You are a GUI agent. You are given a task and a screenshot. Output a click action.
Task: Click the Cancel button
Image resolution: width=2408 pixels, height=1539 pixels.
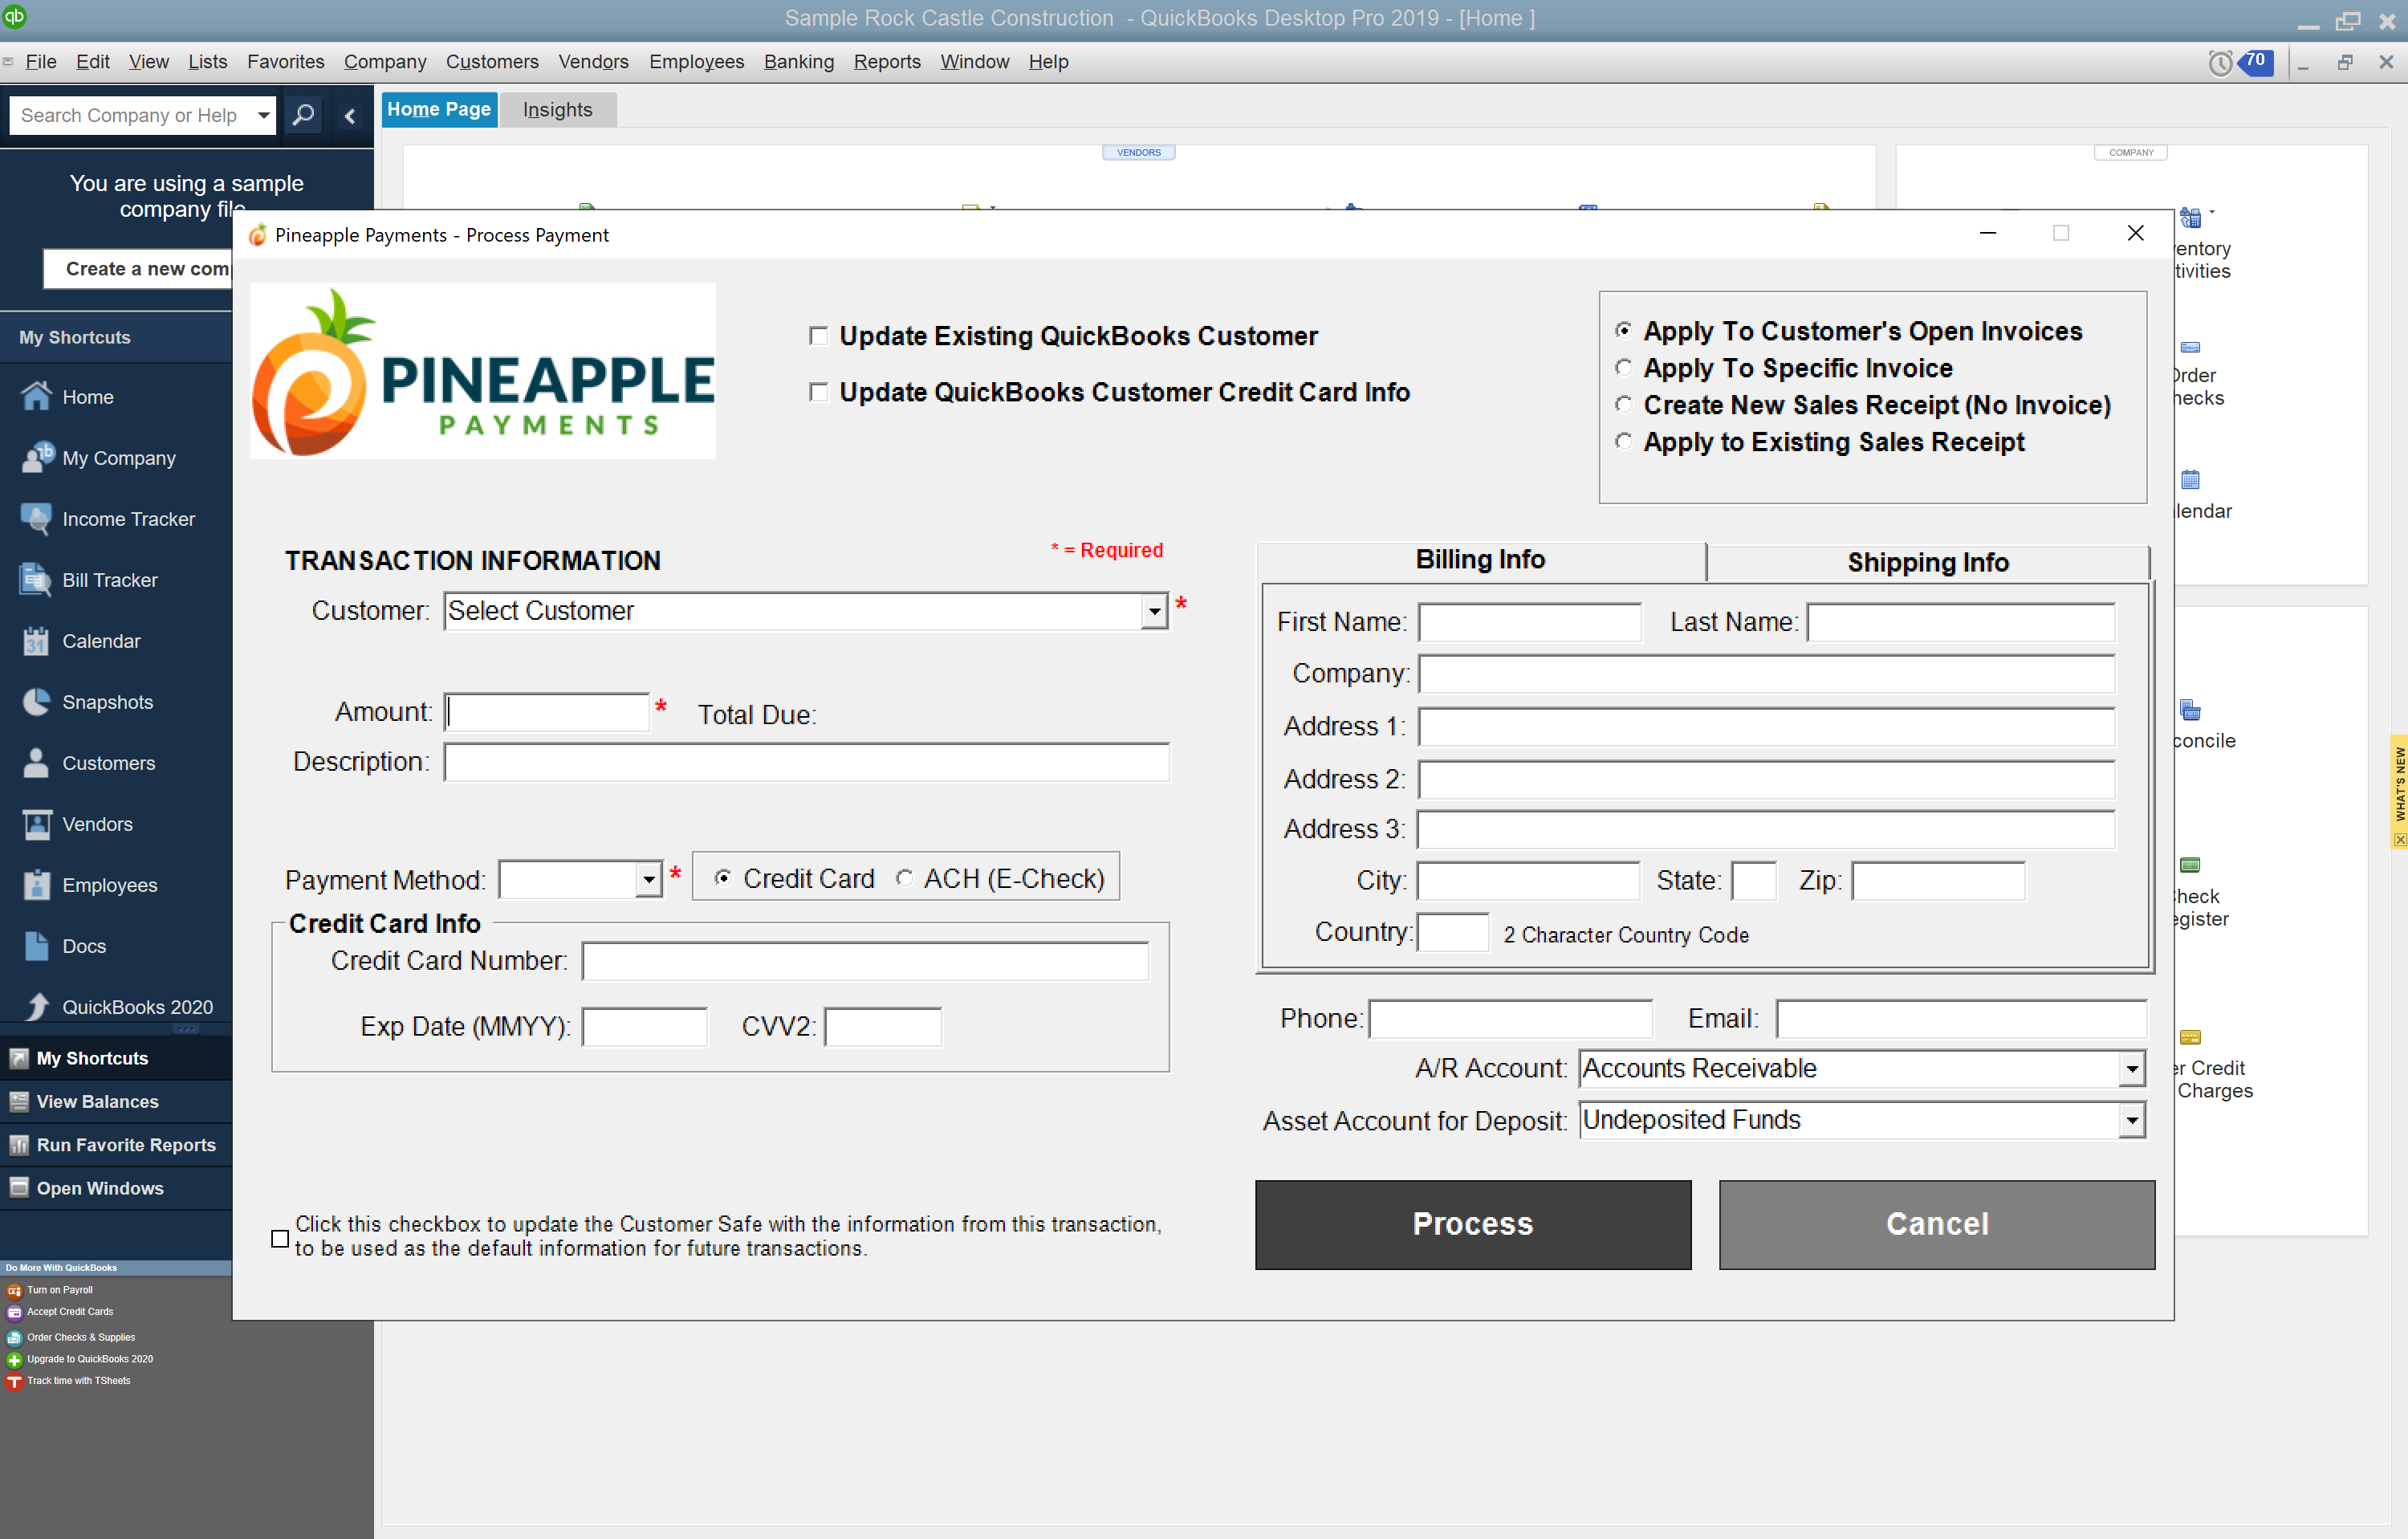(1936, 1223)
